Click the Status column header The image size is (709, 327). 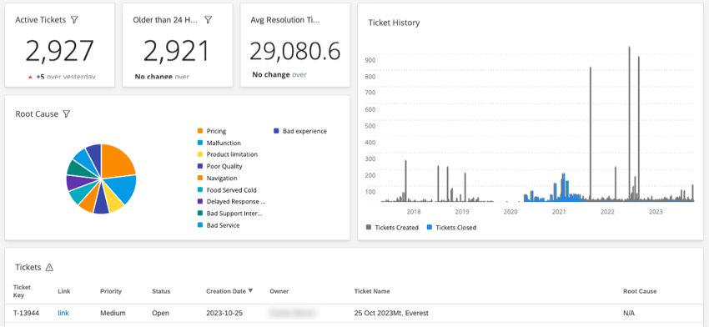click(161, 291)
